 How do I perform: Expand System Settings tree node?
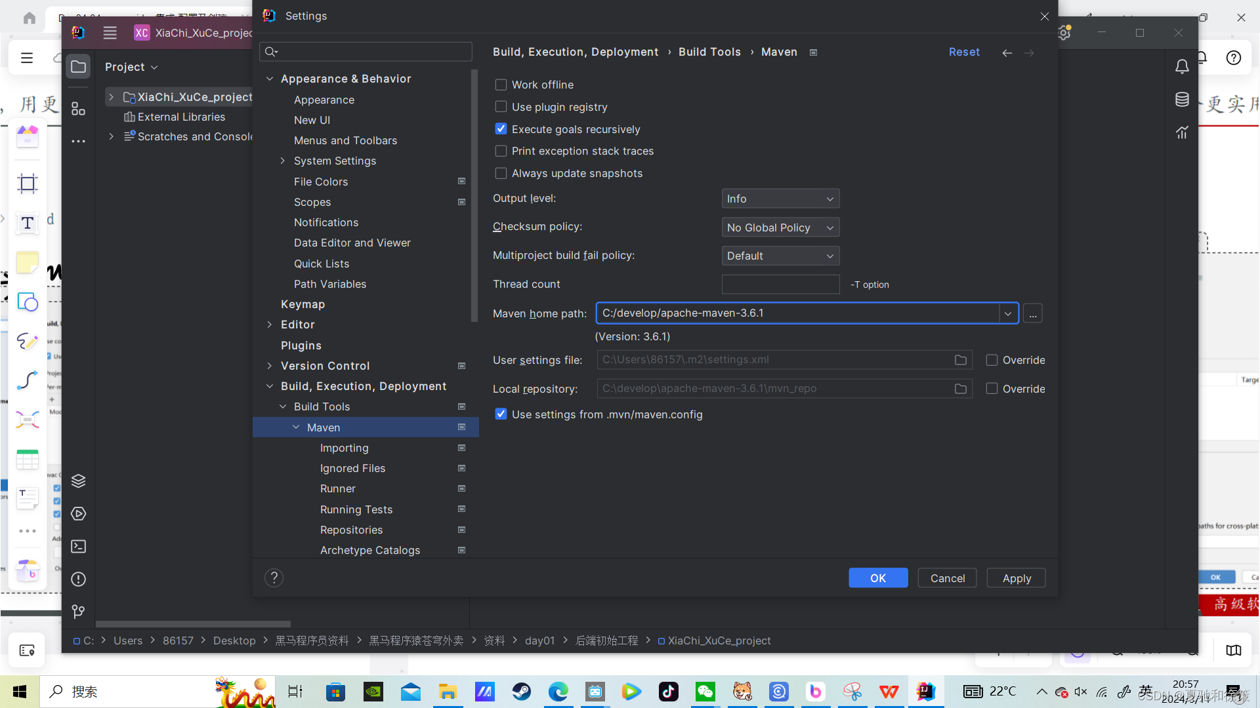[283, 161]
